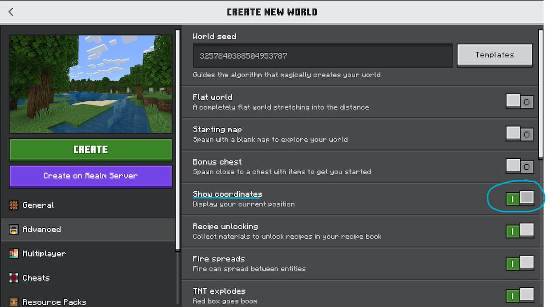The image size is (546, 307).
Task: Open the General settings gear icon
Action: 15,205
